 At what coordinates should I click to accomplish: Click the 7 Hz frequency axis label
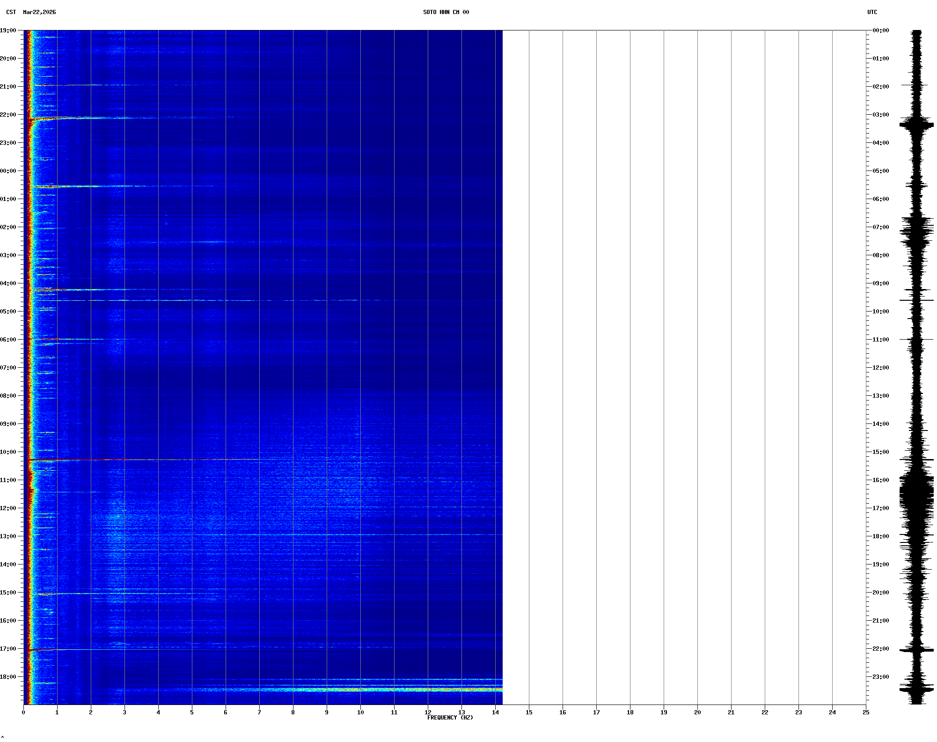pos(259,712)
